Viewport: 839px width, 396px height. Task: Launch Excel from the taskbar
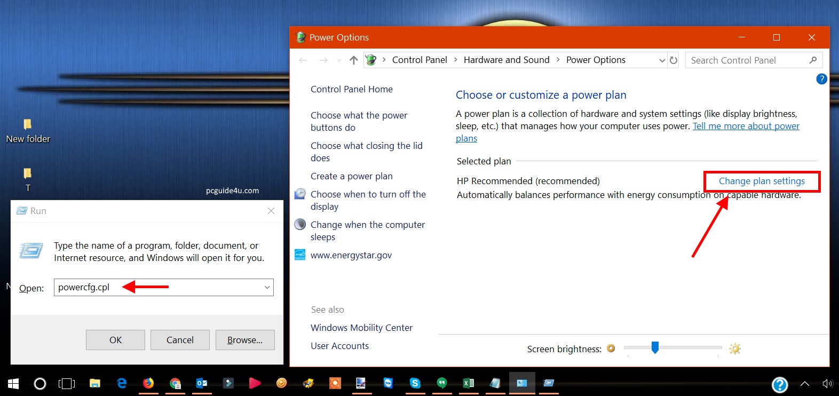(469, 383)
